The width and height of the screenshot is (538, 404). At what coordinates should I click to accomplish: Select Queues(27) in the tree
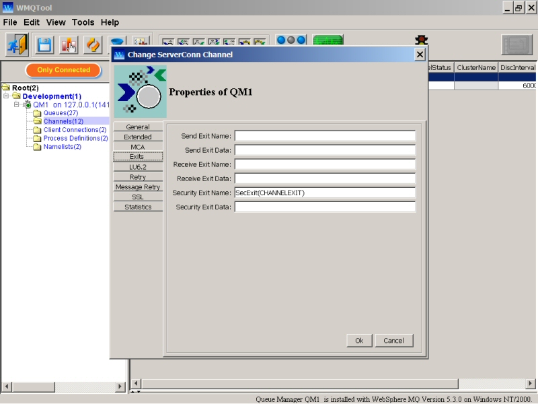click(61, 113)
